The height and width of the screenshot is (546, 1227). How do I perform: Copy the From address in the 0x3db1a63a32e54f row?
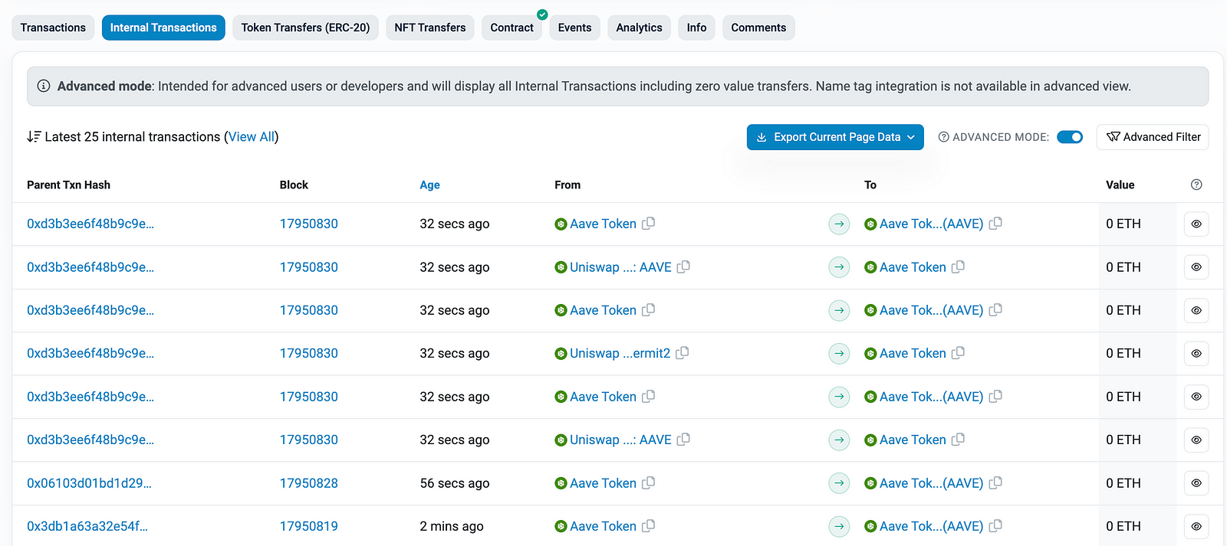(648, 525)
